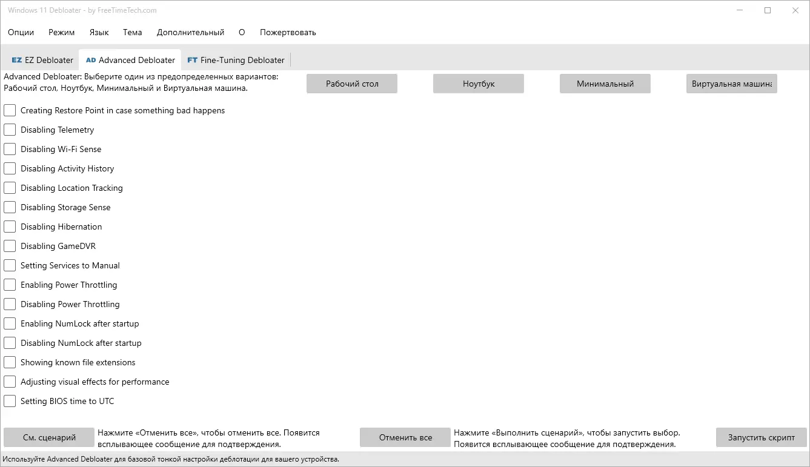Screen dimensions: 810x467
Task: Apply the Ноутбук preset
Action: coord(478,84)
